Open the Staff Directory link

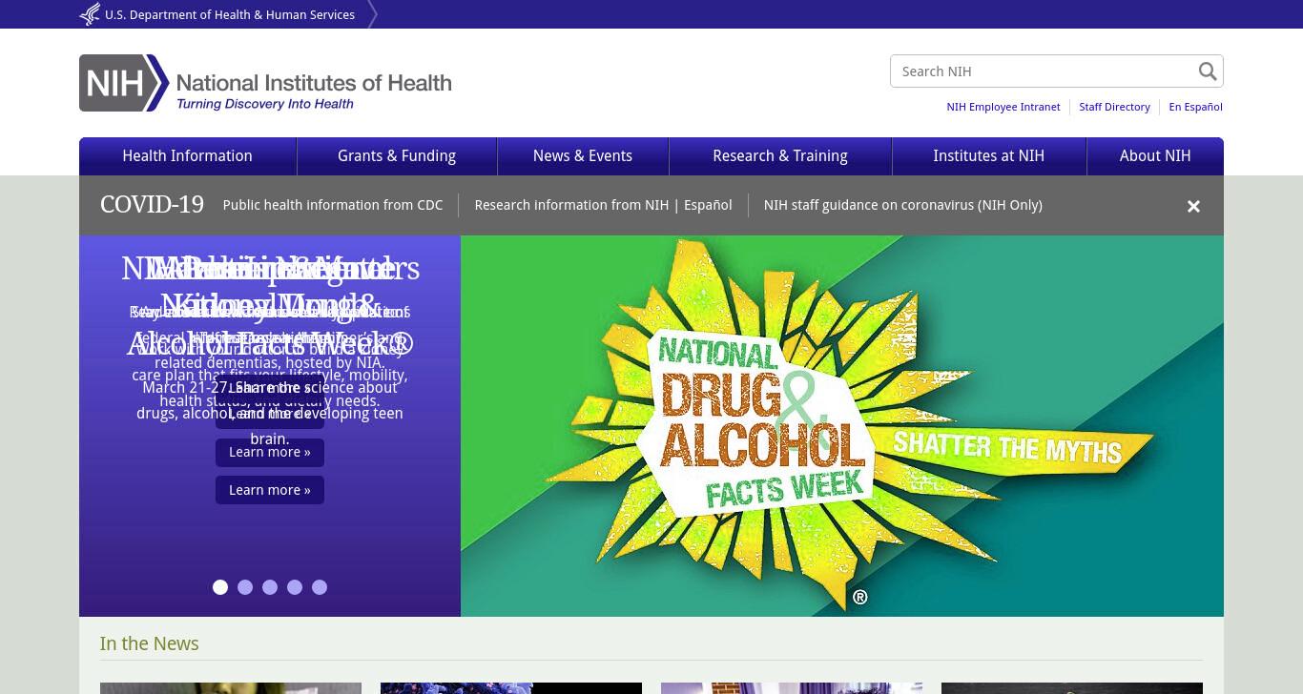1114,107
